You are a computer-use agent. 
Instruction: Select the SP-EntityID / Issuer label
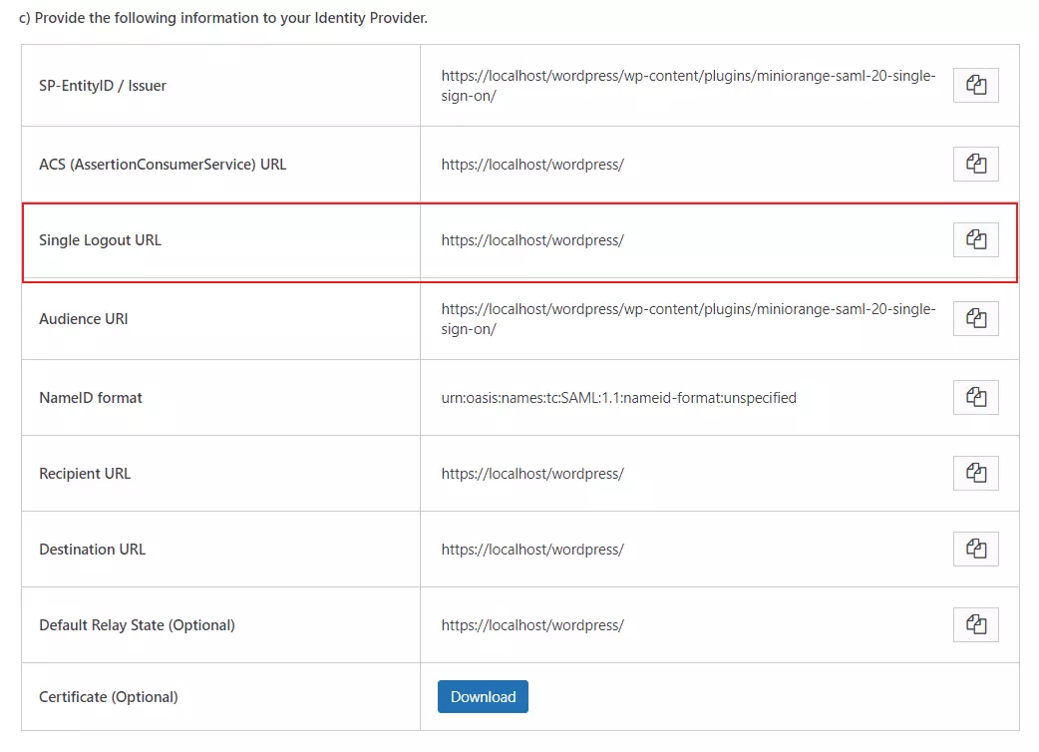click(103, 86)
